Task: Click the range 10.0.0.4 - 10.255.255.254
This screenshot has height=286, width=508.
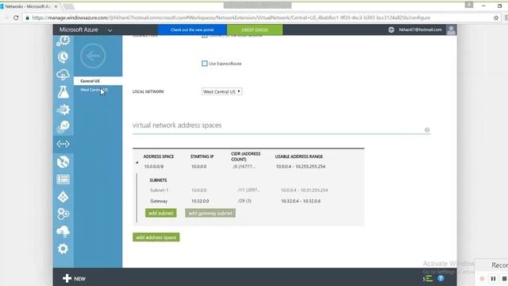Action: [301, 166]
